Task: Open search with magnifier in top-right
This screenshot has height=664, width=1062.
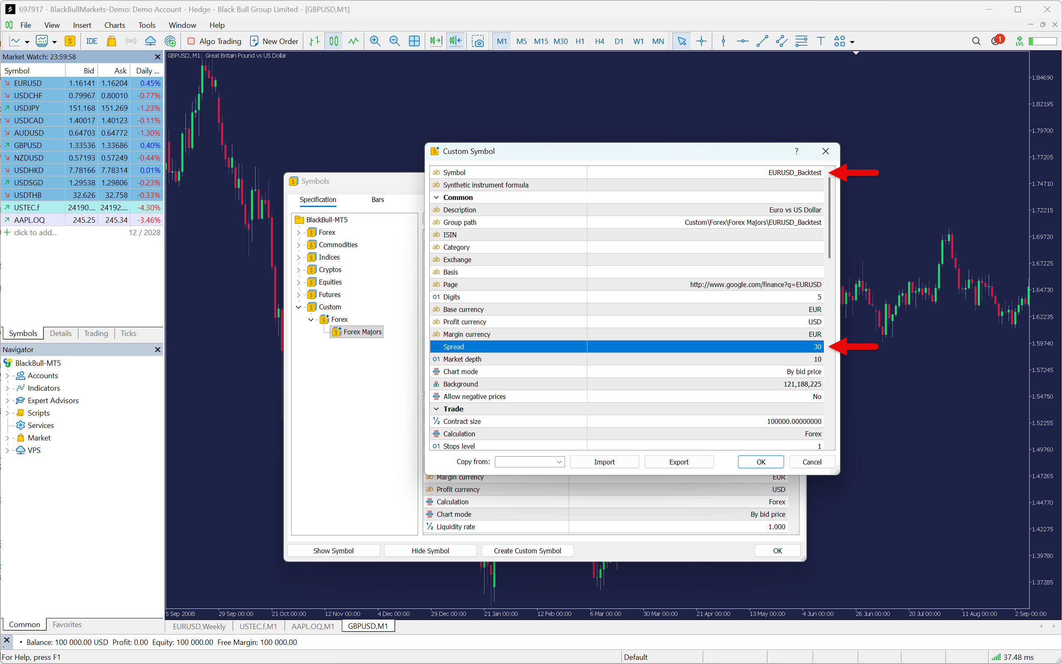Action: pyautogui.click(x=976, y=41)
